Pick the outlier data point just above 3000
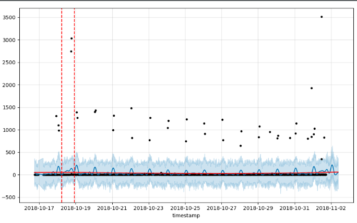 point(72,39)
